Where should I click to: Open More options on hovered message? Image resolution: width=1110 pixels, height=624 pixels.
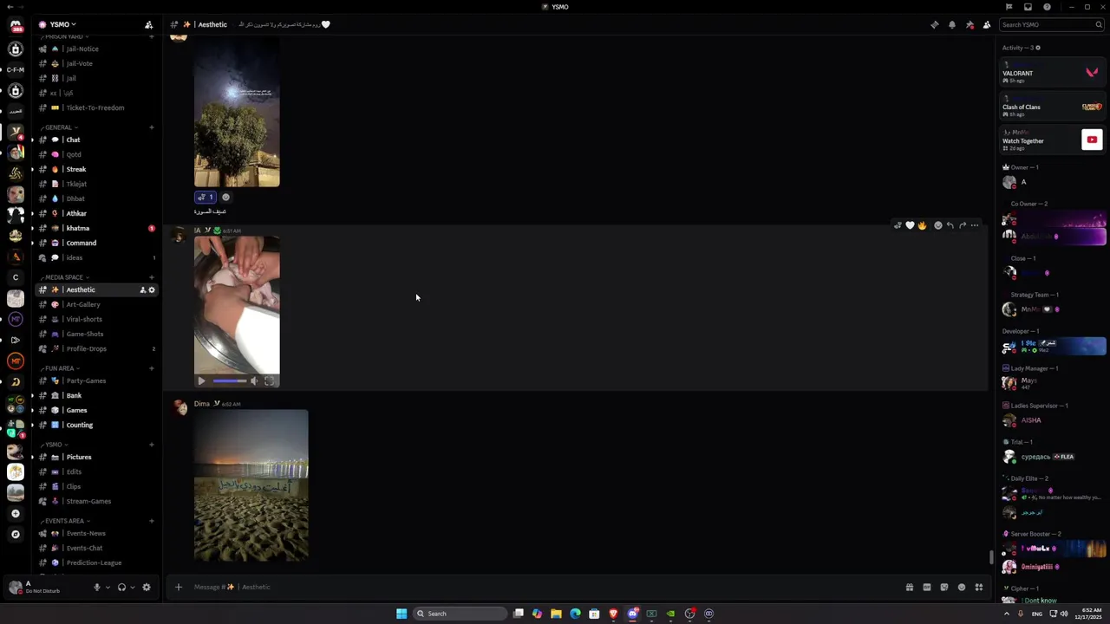975,225
